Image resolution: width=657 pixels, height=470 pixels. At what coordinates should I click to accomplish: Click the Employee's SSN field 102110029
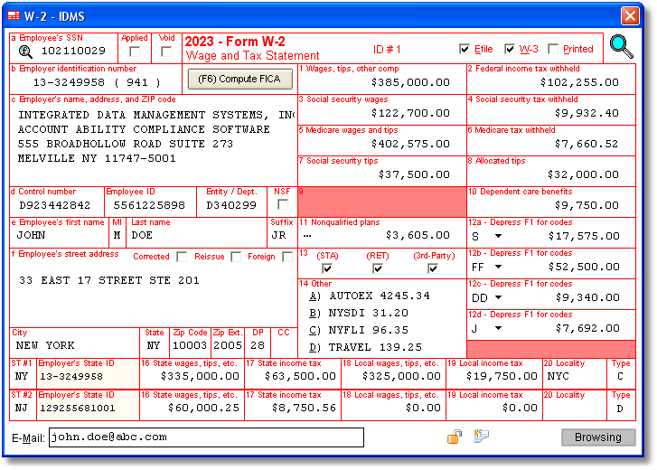coord(73,52)
